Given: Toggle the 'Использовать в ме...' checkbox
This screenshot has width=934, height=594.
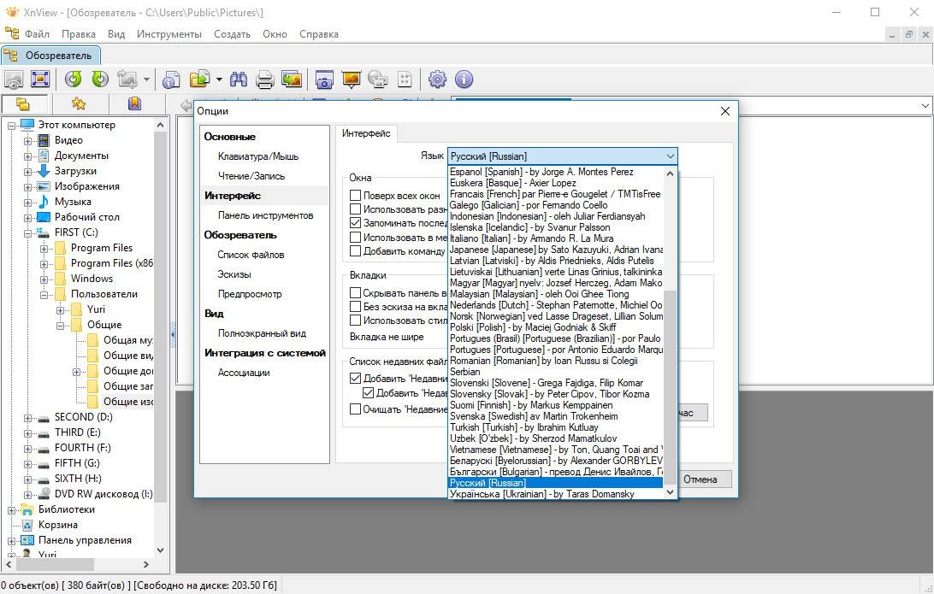Looking at the screenshot, I should [356, 237].
